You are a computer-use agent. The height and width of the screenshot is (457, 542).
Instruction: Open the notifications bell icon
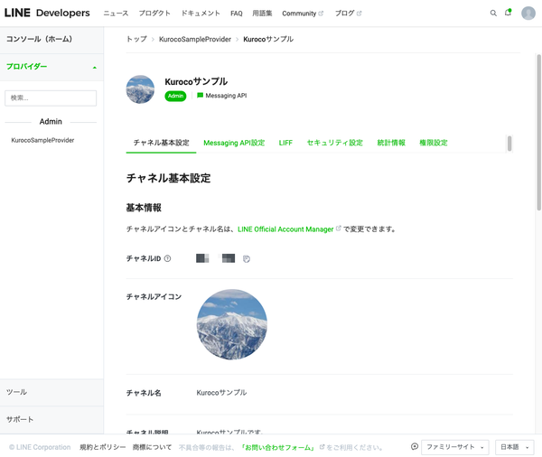pyautogui.click(x=508, y=13)
